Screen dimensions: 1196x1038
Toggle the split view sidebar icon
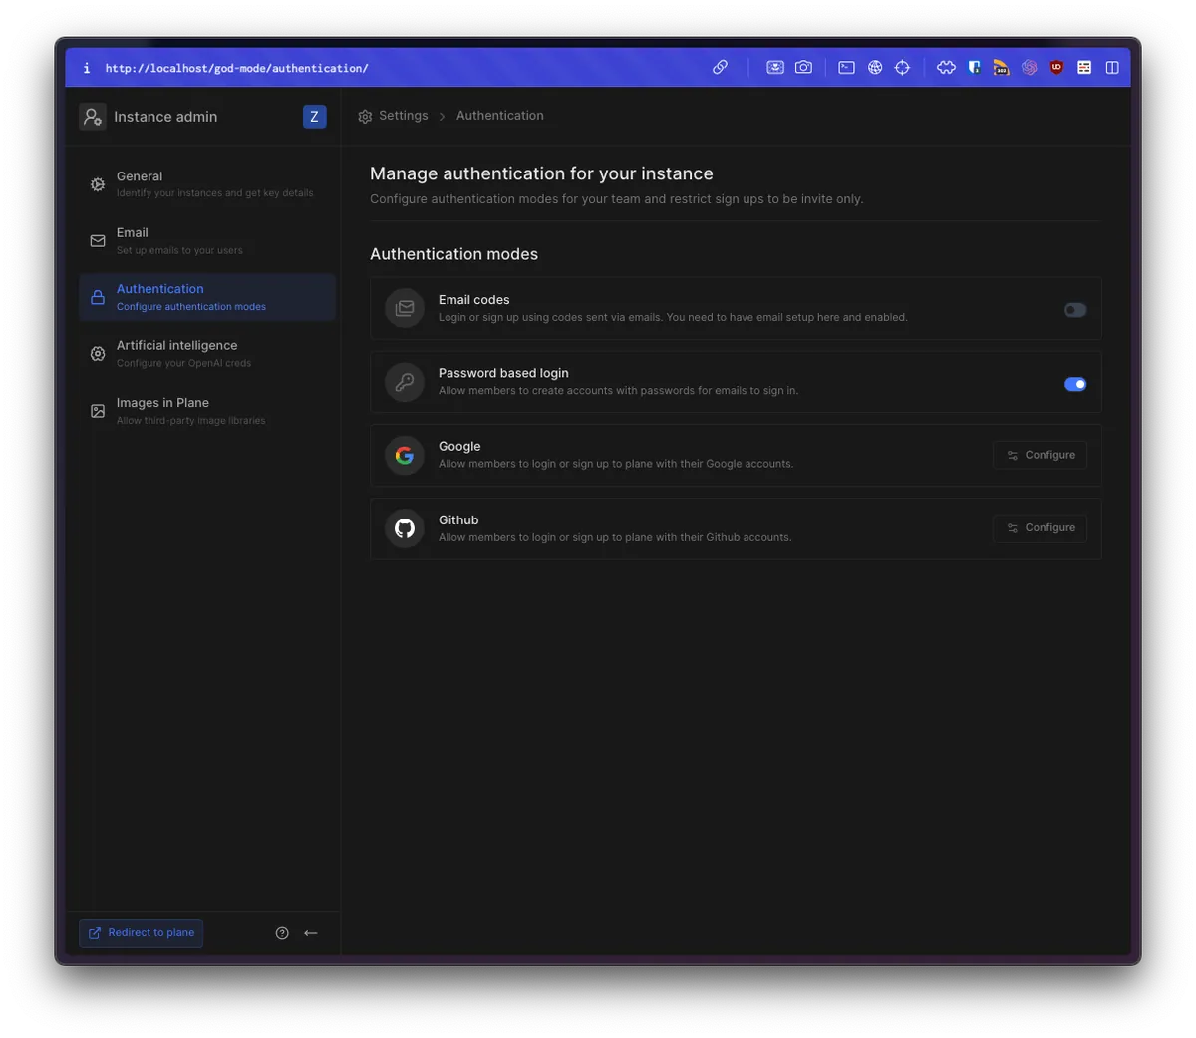1112,68
